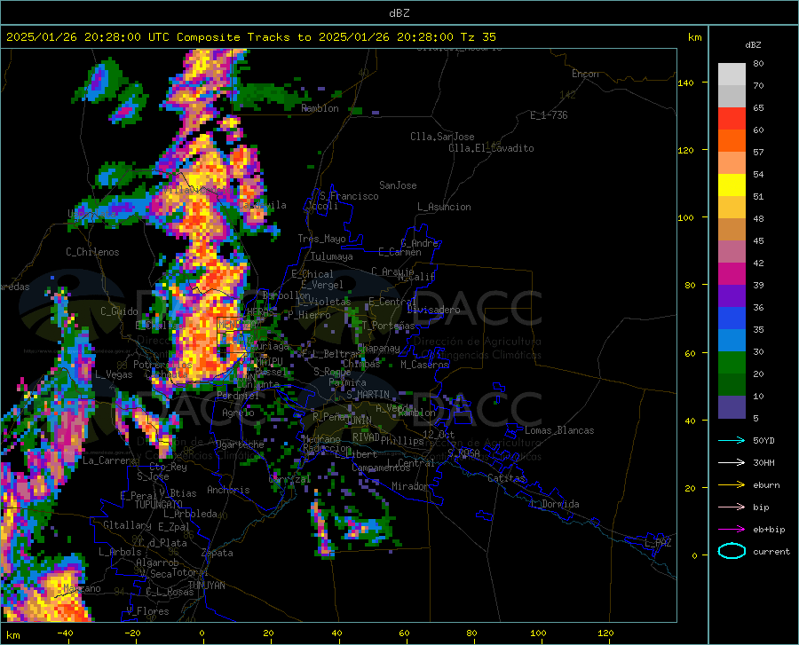The image size is (799, 645).
Task: Click the Phillips map label
Action: point(402,441)
